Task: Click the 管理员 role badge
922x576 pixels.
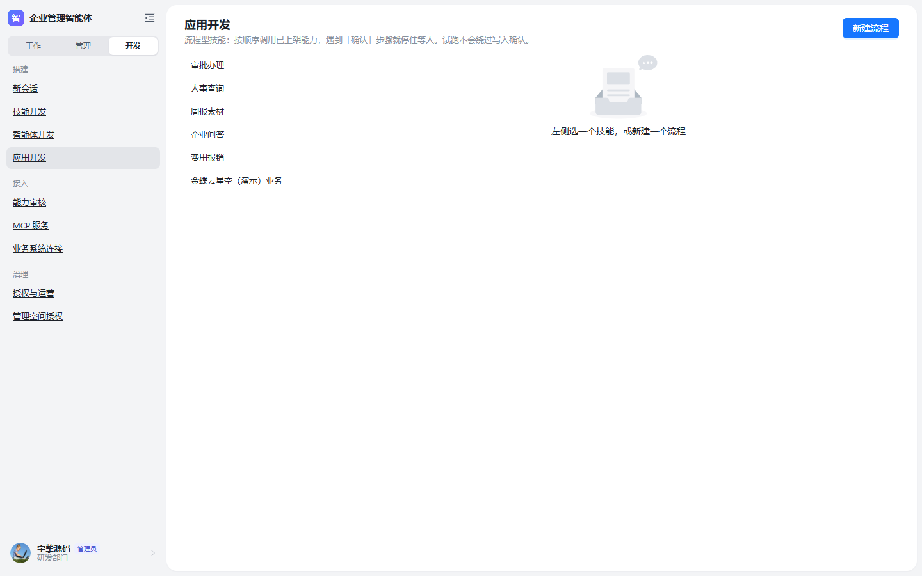Action: [x=87, y=549]
